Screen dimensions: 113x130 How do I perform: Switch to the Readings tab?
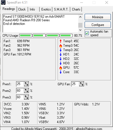pos(9,9)
